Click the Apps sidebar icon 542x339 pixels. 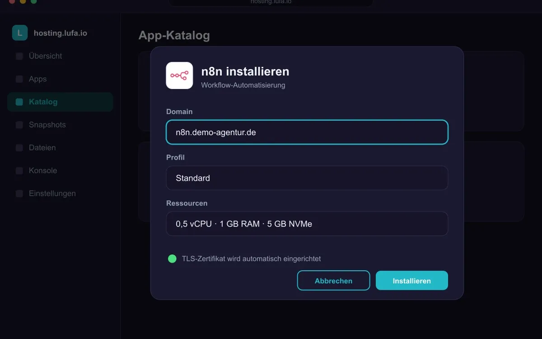coord(19,79)
